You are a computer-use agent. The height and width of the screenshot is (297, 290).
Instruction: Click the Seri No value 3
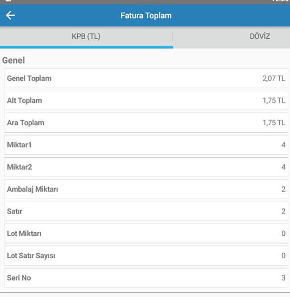point(283,278)
